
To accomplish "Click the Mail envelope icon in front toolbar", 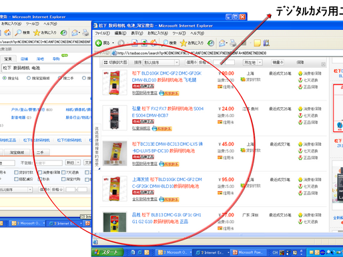I will tap(222, 43).
